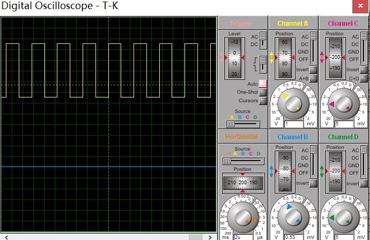Screen dimensions: 370x240
Task: Toggle Channel A A+B button
Action: 313,79
